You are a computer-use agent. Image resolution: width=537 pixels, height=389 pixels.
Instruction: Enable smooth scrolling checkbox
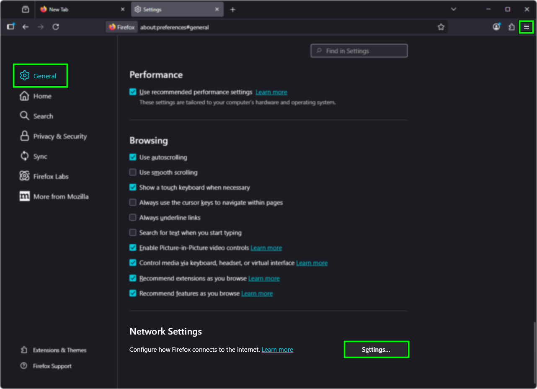point(133,172)
